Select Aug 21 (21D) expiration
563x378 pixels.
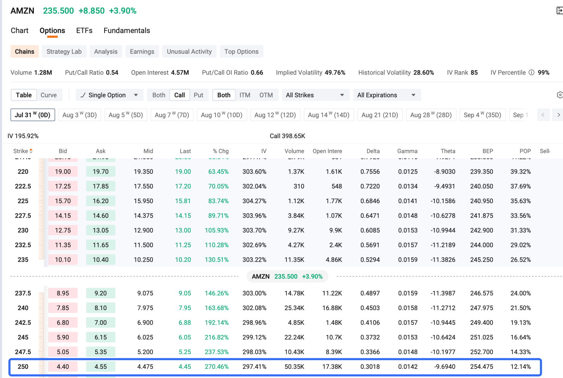coord(380,115)
